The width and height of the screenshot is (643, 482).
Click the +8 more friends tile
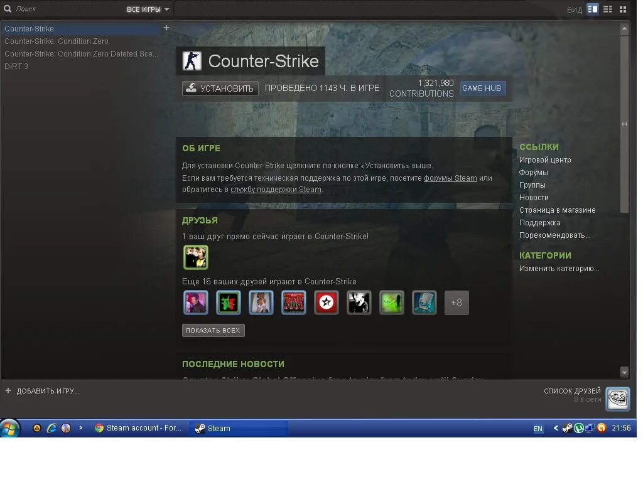point(457,303)
